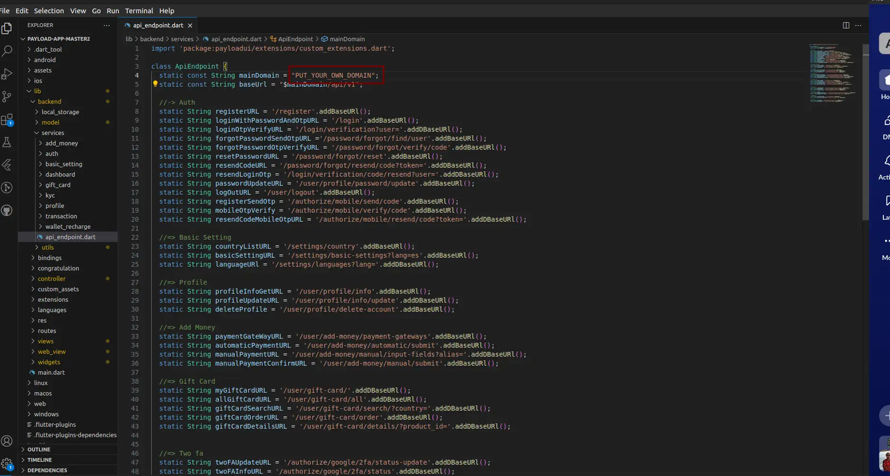This screenshot has width=890, height=476.
Task: Open main.dart from the explorer
Action: (51, 372)
